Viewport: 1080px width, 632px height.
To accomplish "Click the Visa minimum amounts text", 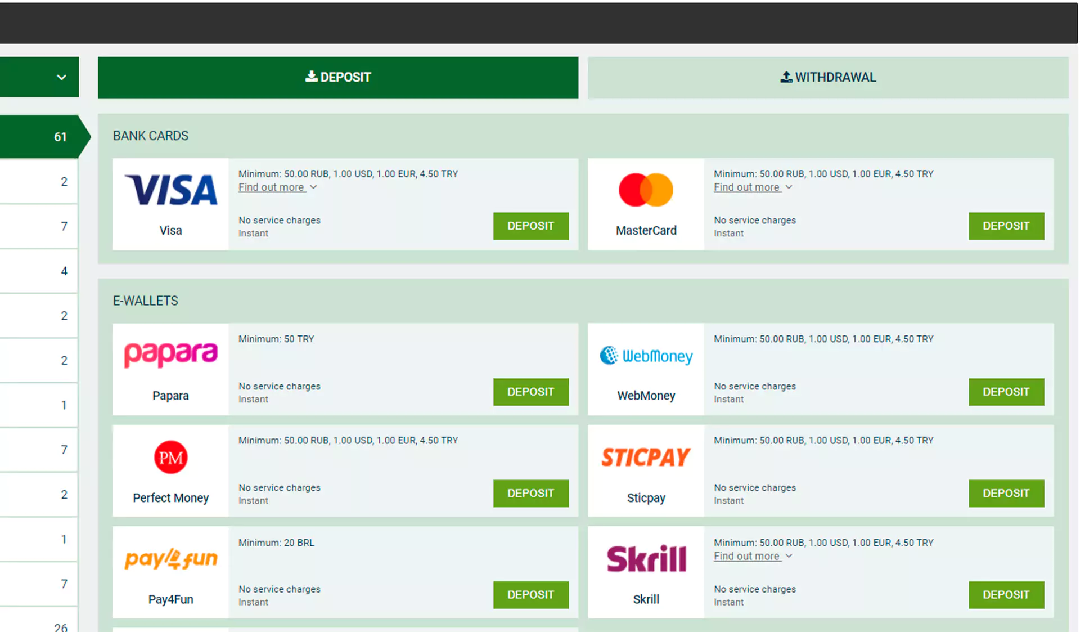I will coord(348,174).
